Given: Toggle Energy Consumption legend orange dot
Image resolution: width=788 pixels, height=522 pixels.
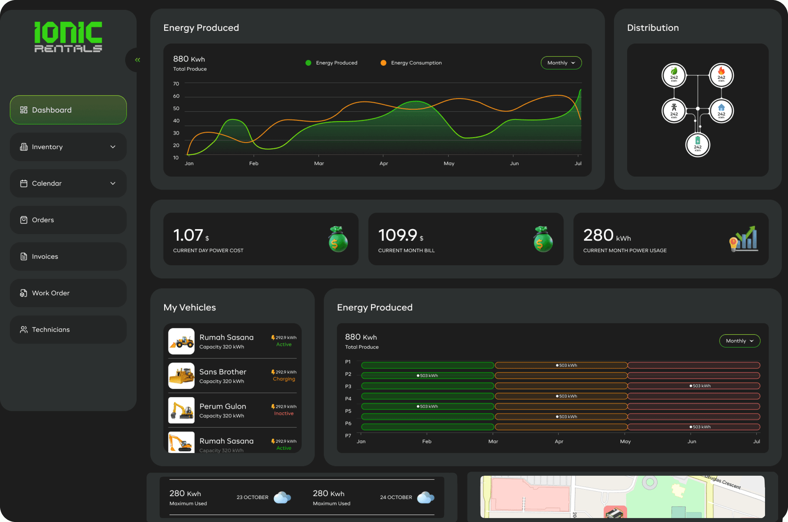Looking at the screenshot, I should (x=383, y=63).
